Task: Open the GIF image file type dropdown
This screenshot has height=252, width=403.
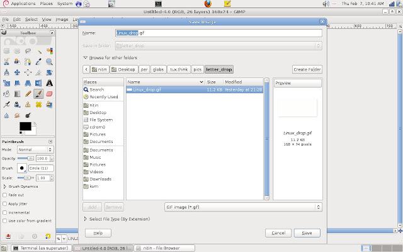Action: pyautogui.click(x=243, y=207)
